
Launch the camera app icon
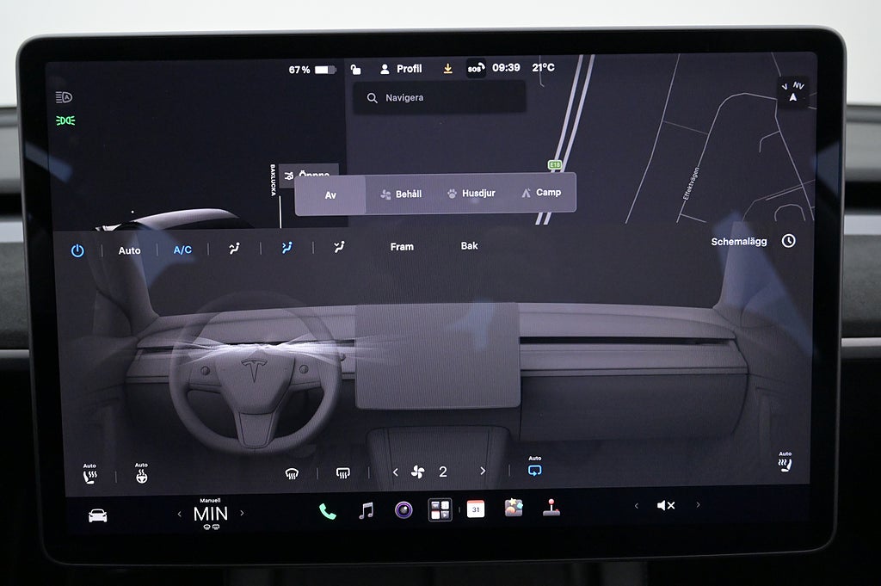pos(404,510)
